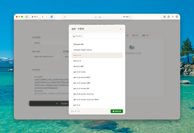Select the gpt-3.5-turbo-instruct-0914 model
Image resolution: width=194 pixels, height=133 pixels.
tap(97, 100)
